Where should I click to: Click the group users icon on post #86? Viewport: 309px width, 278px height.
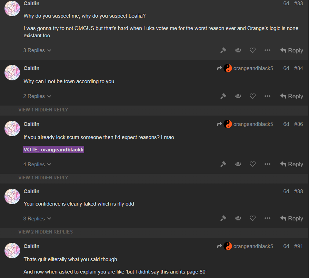(x=238, y=164)
